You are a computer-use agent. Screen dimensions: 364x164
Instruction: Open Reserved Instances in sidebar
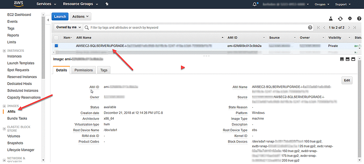22,77
